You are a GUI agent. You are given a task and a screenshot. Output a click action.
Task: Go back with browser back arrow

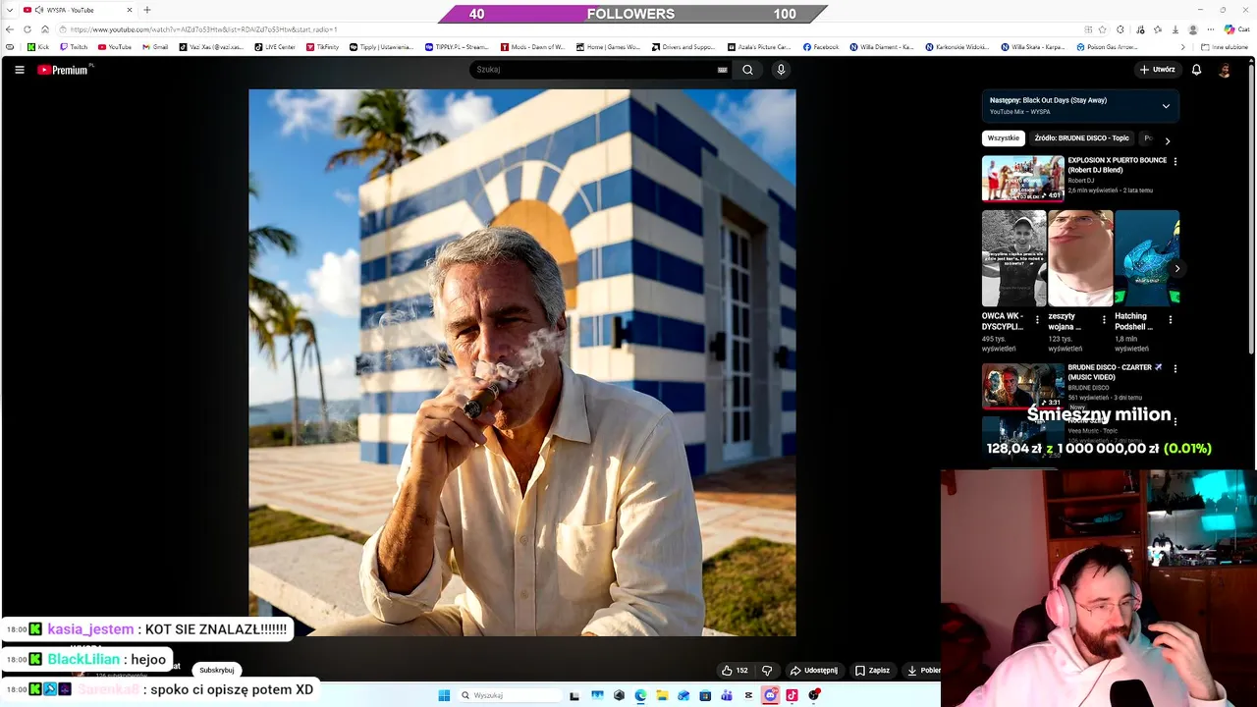point(11,29)
